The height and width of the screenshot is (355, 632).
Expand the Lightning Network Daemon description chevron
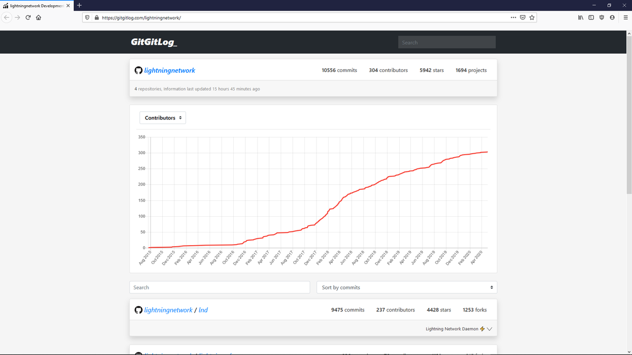point(490,329)
